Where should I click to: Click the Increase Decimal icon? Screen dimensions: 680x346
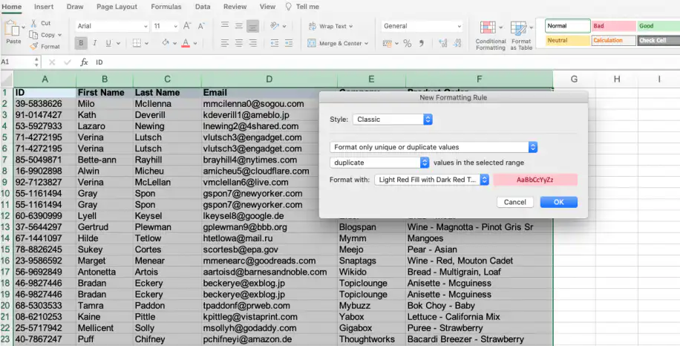442,43
